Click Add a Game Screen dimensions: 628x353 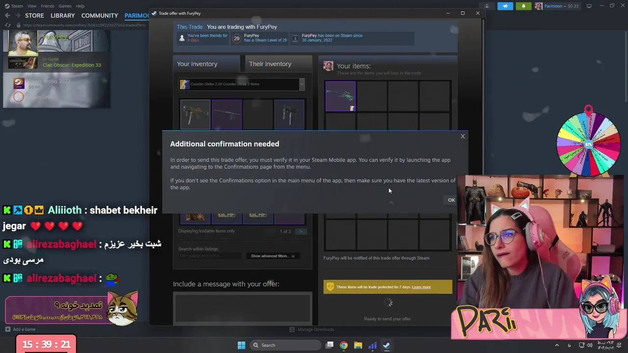click(20, 329)
